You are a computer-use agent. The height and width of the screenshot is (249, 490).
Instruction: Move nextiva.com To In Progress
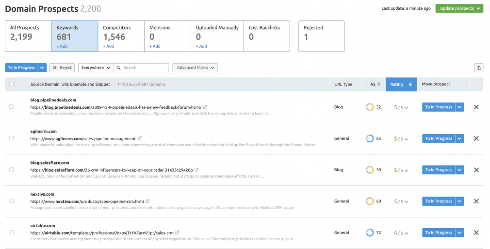pyautogui.click(x=439, y=201)
